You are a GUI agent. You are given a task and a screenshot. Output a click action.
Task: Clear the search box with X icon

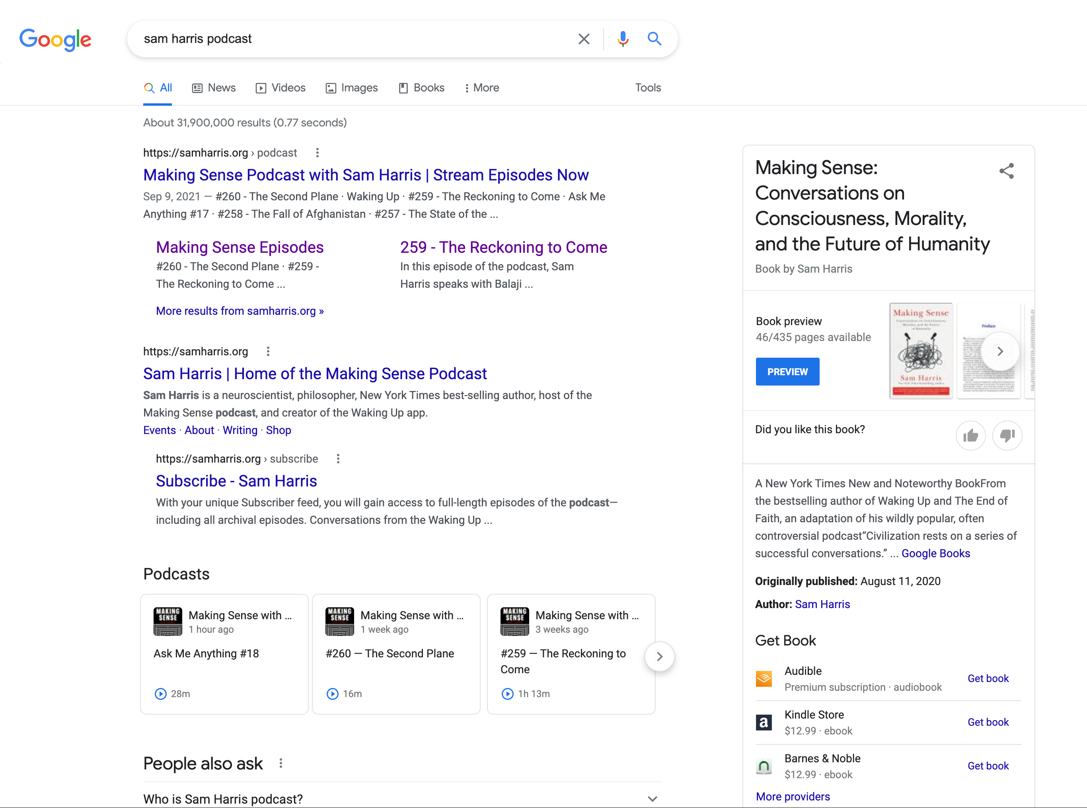click(584, 39)
